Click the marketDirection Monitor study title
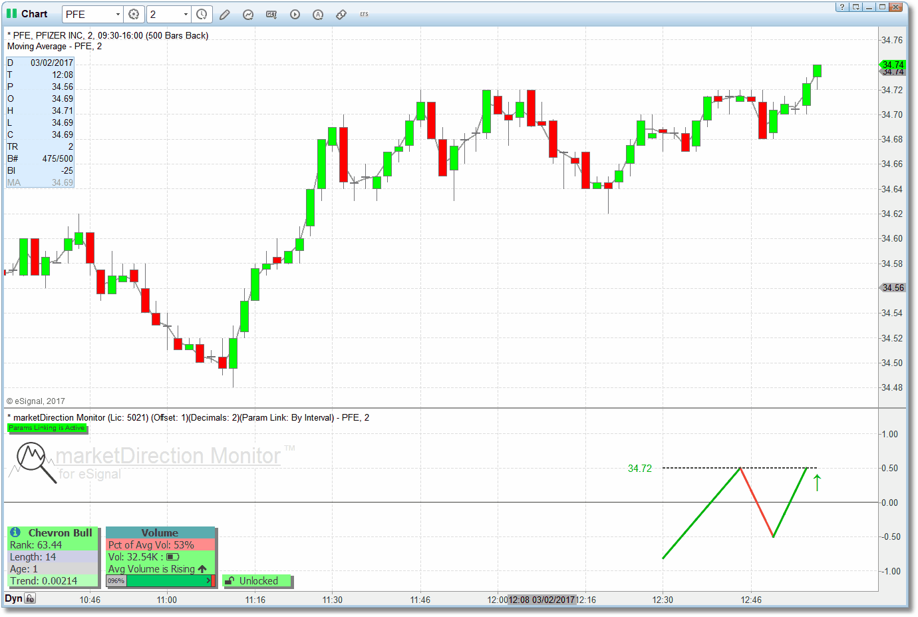 pos(188,417)
